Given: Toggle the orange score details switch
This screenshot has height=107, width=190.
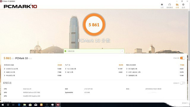Looking at the screenshot, I should (183, 58).
